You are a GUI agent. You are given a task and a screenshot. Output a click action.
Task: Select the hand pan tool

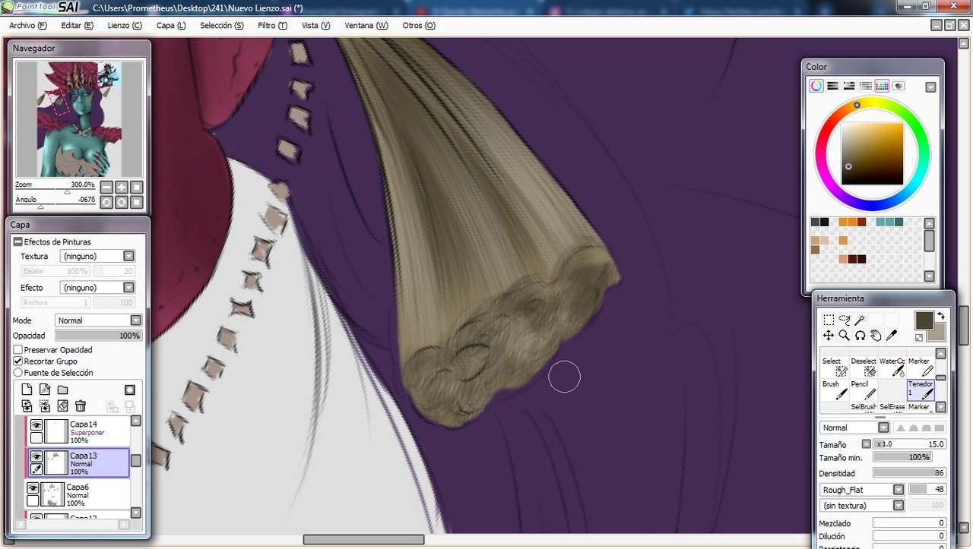point(876,335)
